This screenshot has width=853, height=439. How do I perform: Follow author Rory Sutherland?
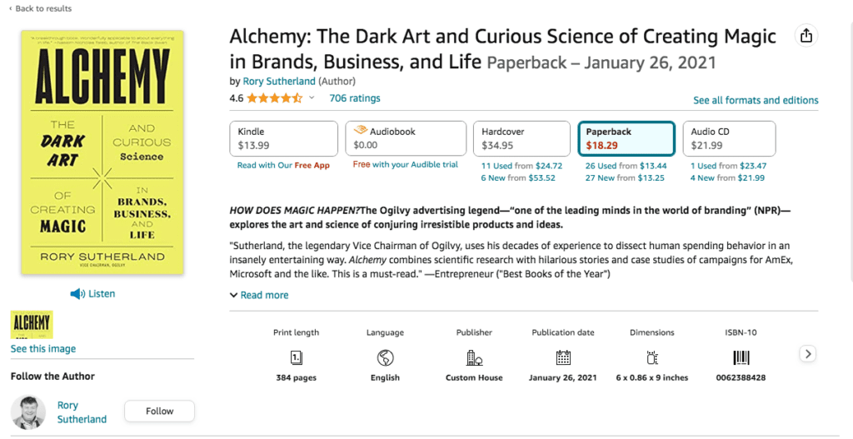159,412
